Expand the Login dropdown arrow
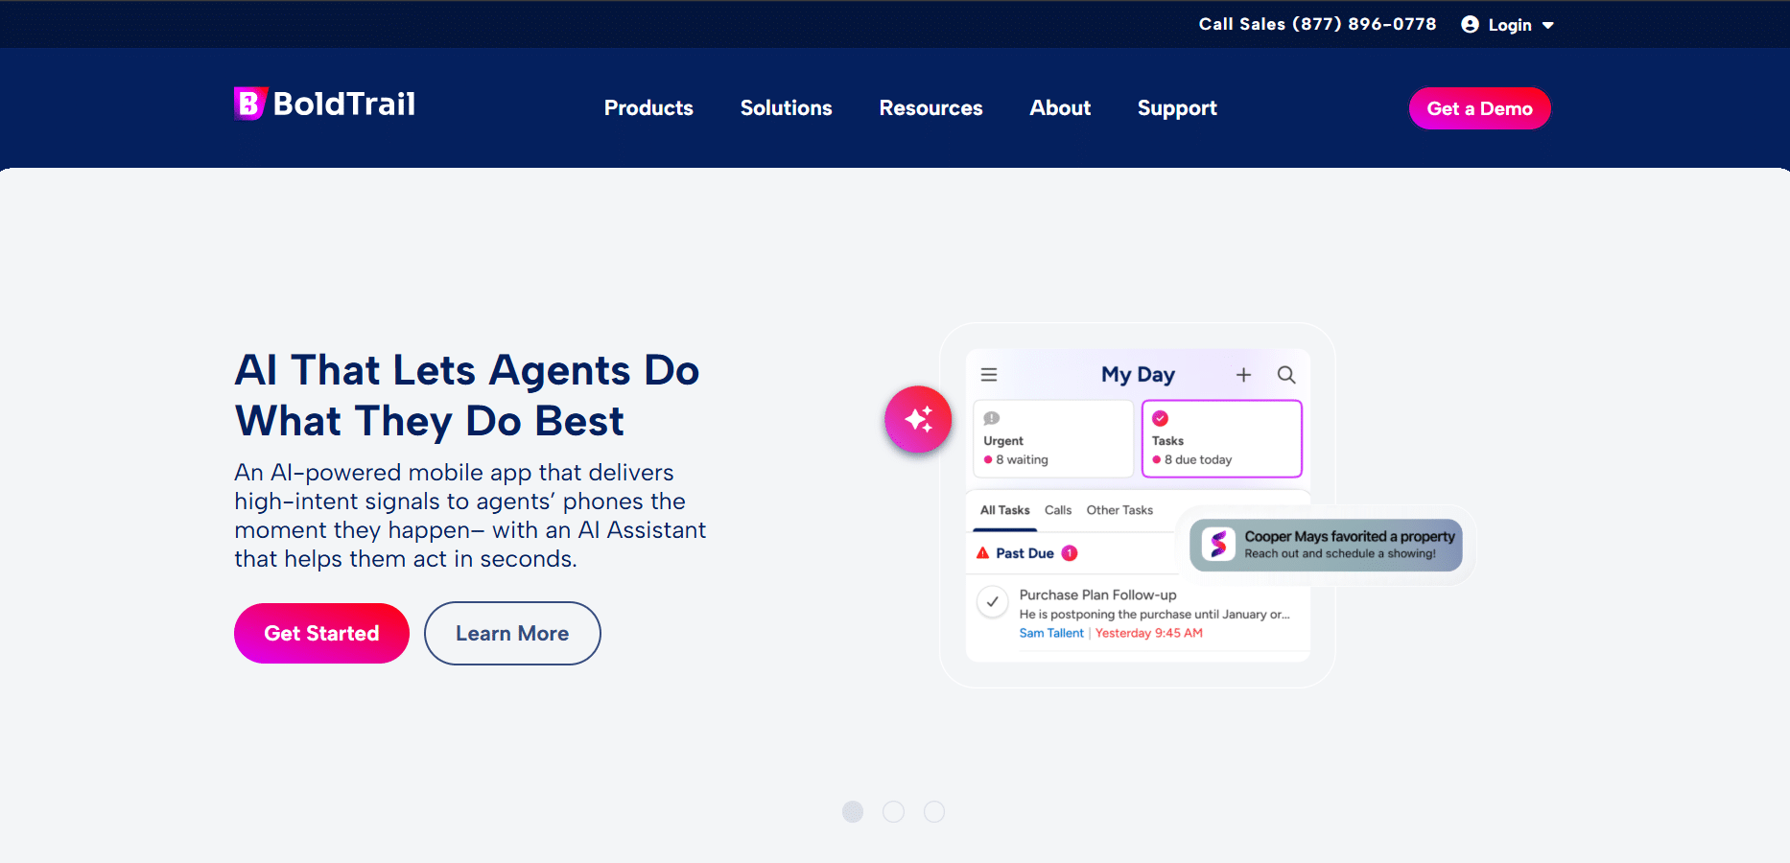The height and width of the screenshot is (863, 1790). (x=1547, y=26)
